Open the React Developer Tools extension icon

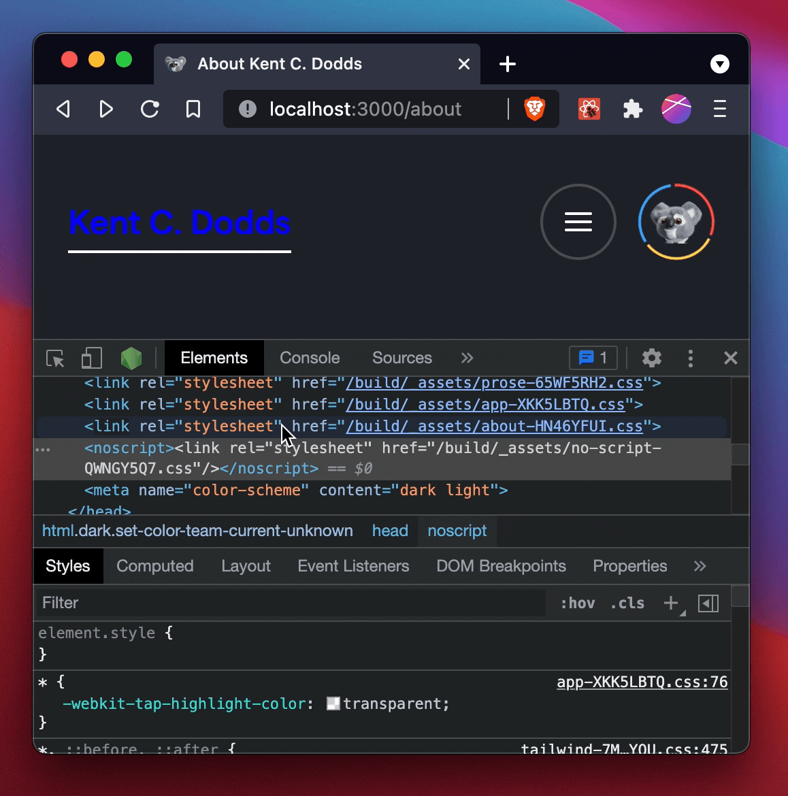click(589, 109)
